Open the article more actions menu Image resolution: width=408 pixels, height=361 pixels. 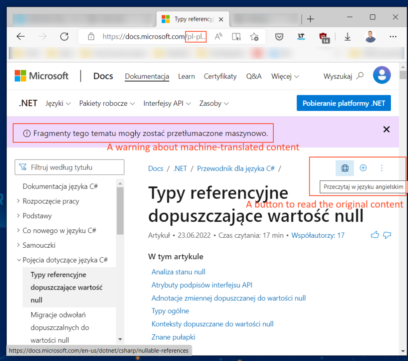click(381, 168)
